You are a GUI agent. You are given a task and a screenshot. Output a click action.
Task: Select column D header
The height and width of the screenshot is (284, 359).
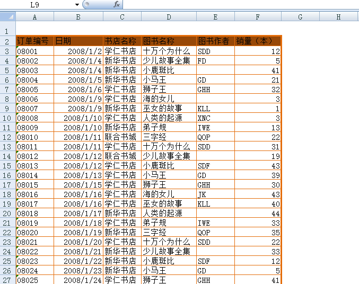tap(169, 17)
